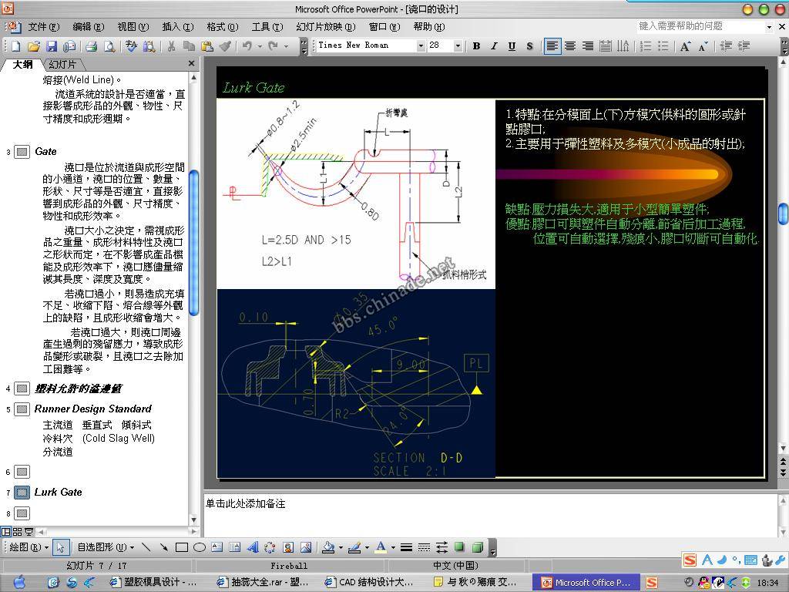
Task: Click the Print icon
Action: click(x=91, y=46)
